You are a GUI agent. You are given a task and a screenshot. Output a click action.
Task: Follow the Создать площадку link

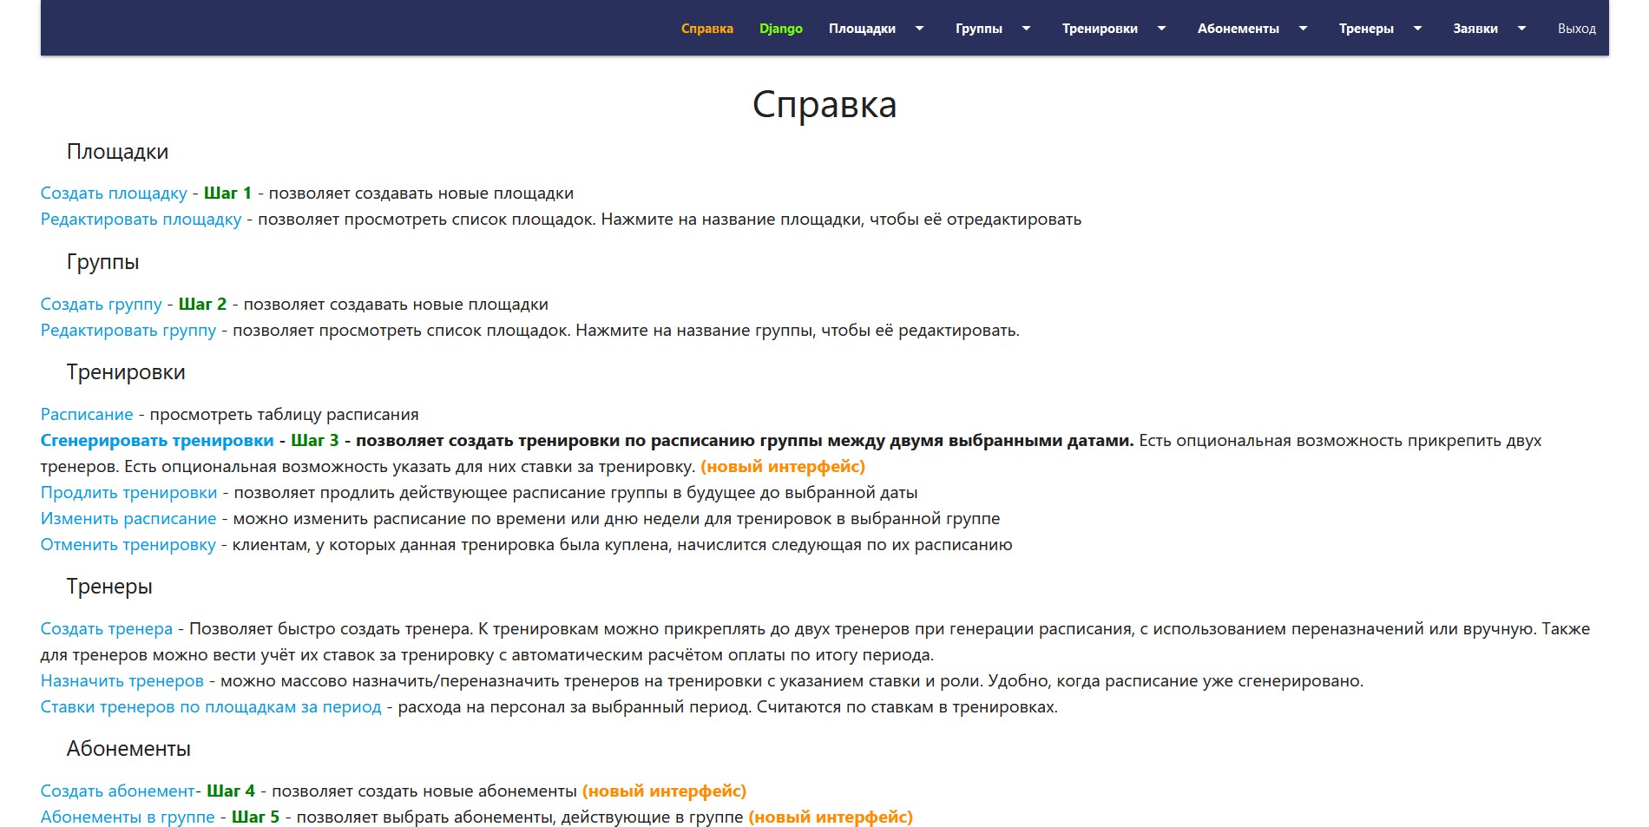coord(114,194)
